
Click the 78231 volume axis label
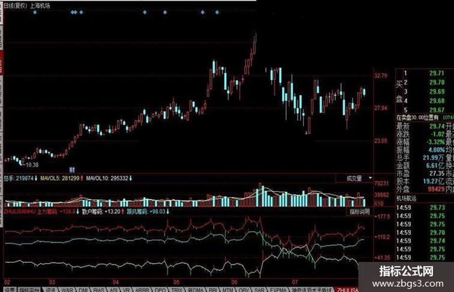tap(381, 183)
